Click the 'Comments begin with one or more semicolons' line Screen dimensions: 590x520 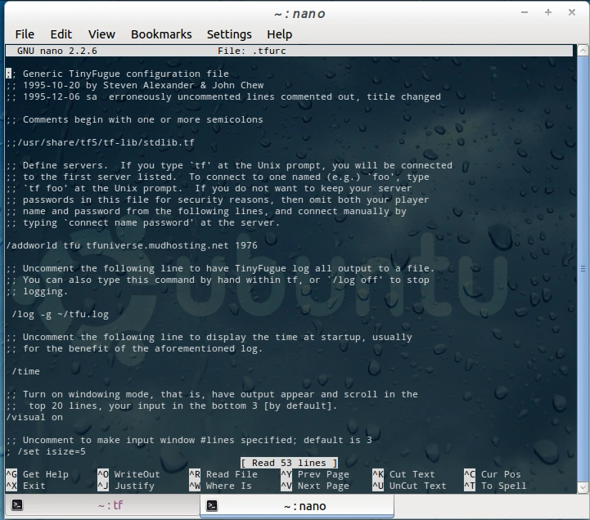[x=134, y=119]
